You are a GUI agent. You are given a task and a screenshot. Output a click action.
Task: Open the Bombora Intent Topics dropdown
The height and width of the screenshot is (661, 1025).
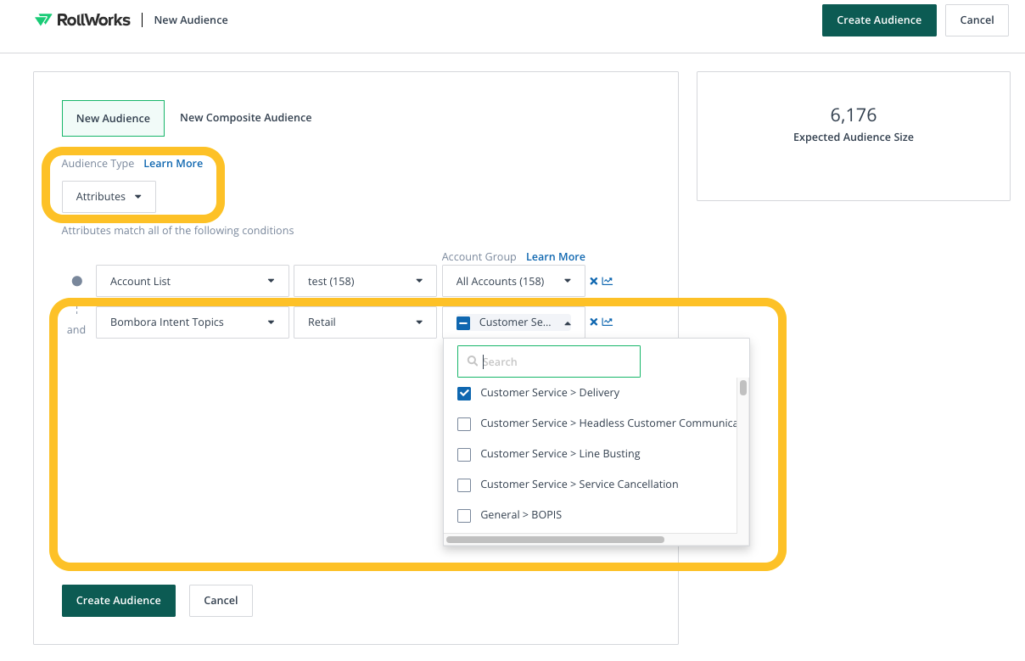(192, 322)
